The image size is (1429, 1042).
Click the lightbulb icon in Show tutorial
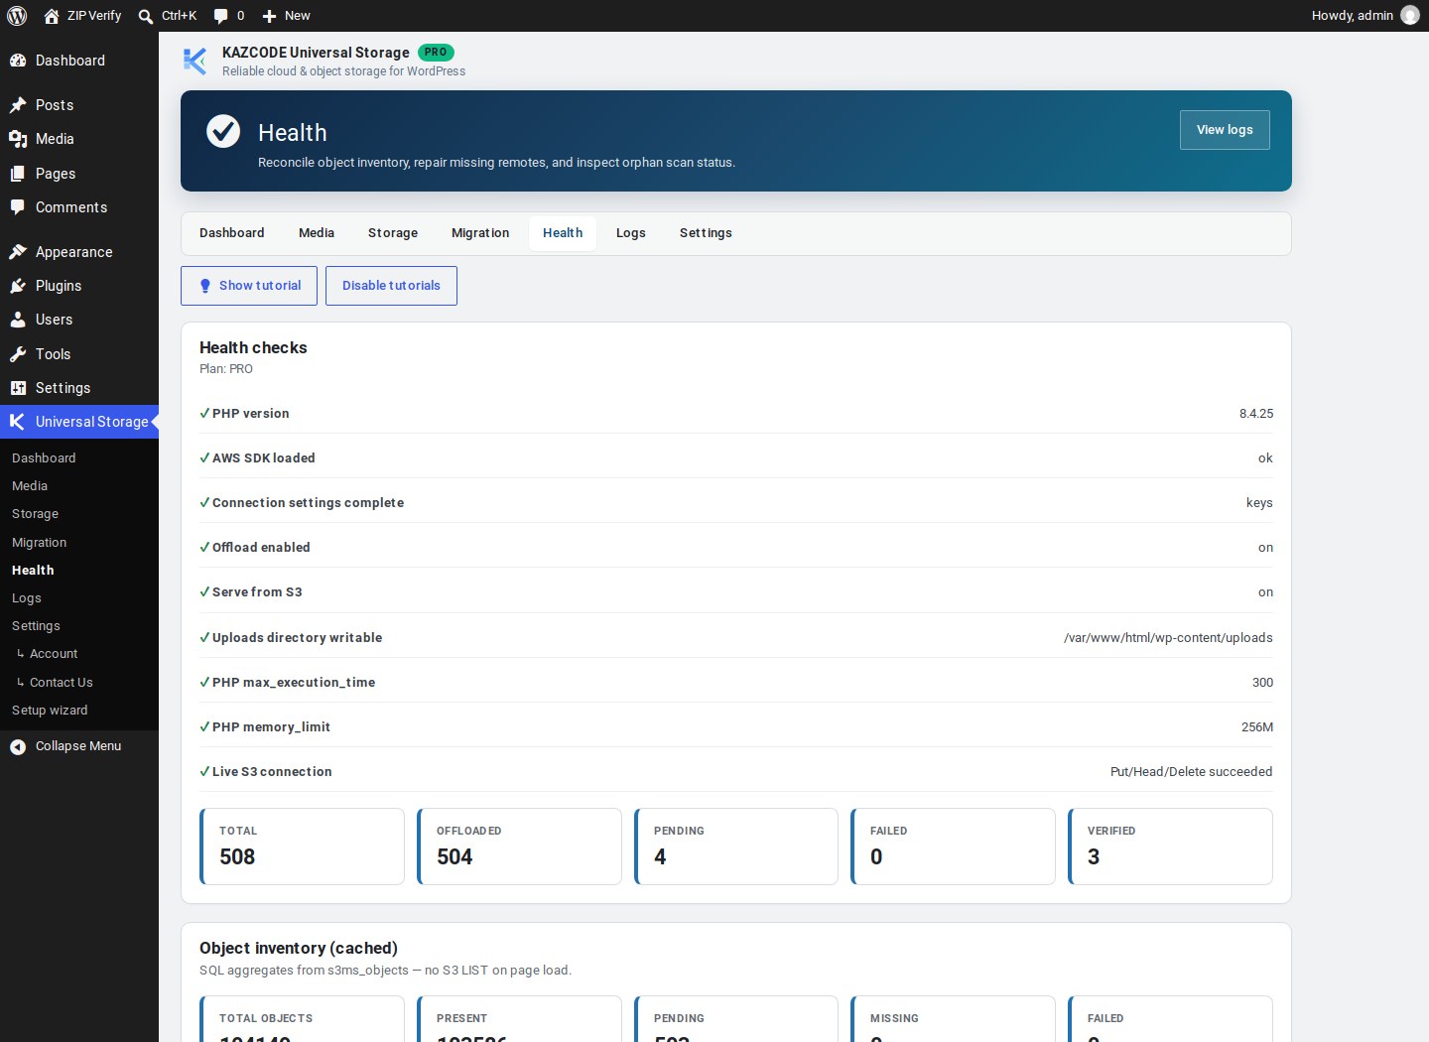[205, 286]
